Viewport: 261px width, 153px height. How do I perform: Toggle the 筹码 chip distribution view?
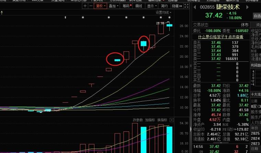(126, 6)
